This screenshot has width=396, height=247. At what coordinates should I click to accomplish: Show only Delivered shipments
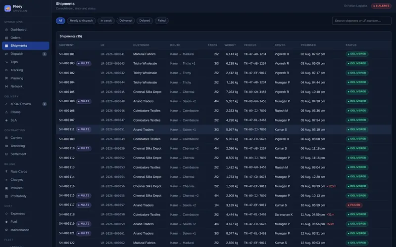(126, 21)
